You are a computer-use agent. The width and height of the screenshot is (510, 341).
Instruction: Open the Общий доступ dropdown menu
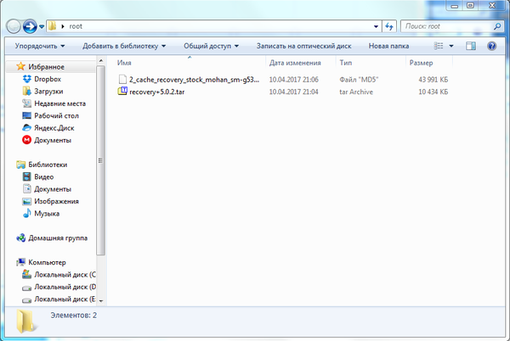click(x=211, y=46)
